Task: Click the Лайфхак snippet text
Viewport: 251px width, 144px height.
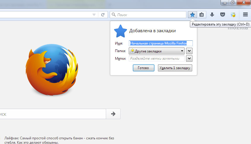Action: click(x=59, y=140)
